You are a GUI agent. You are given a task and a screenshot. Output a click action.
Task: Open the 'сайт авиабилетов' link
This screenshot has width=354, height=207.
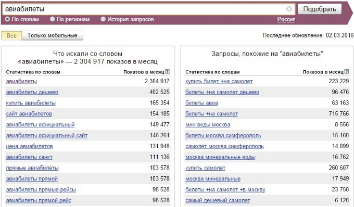point(29,114)
